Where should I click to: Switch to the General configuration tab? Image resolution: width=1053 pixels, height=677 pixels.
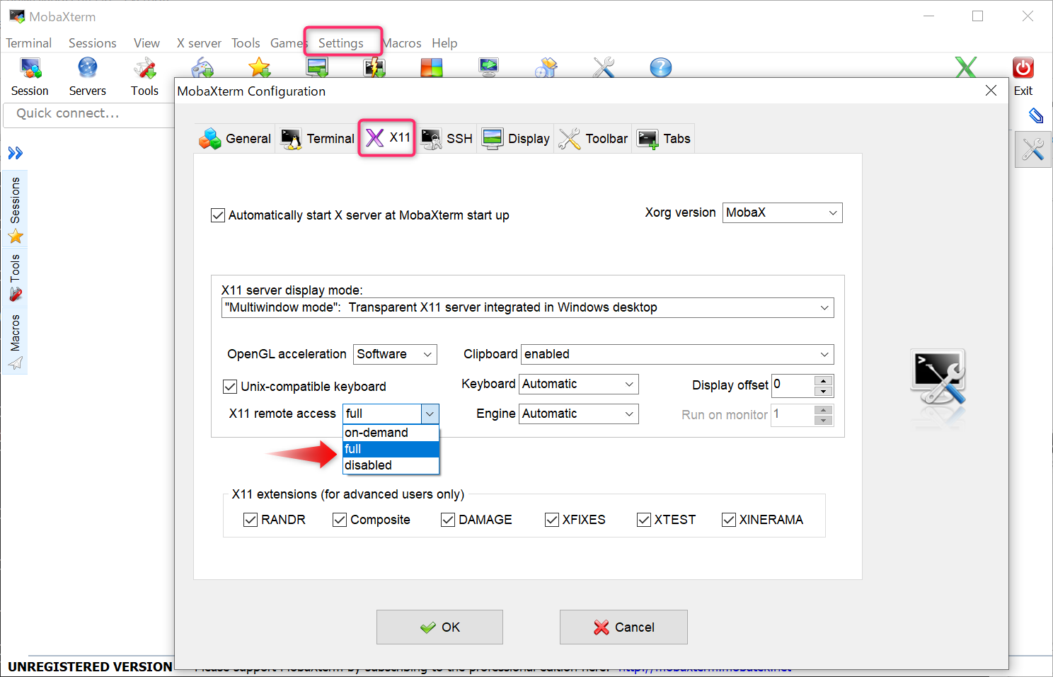pyautogui.click(x=235, y=139)
